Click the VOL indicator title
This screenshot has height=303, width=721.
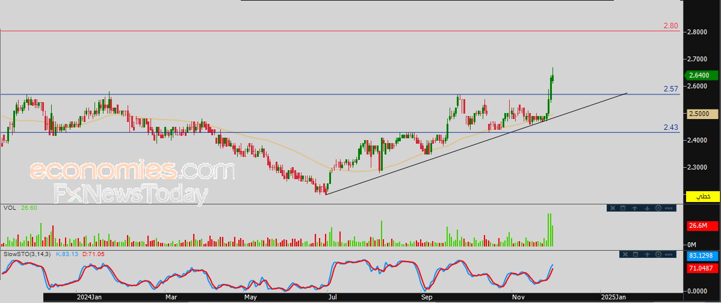coord(10,208)
